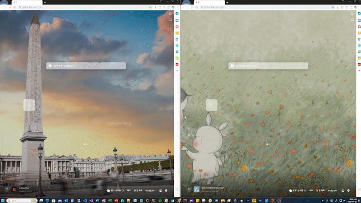The height and width of the screenshot is (203, 361).
Task: Open tab list dropdown arrow in right window
Action: [343, 1]
